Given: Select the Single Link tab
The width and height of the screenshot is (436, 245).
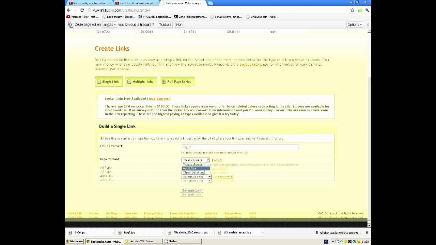Looking at the screenshot, I should (x=109, y=82).
